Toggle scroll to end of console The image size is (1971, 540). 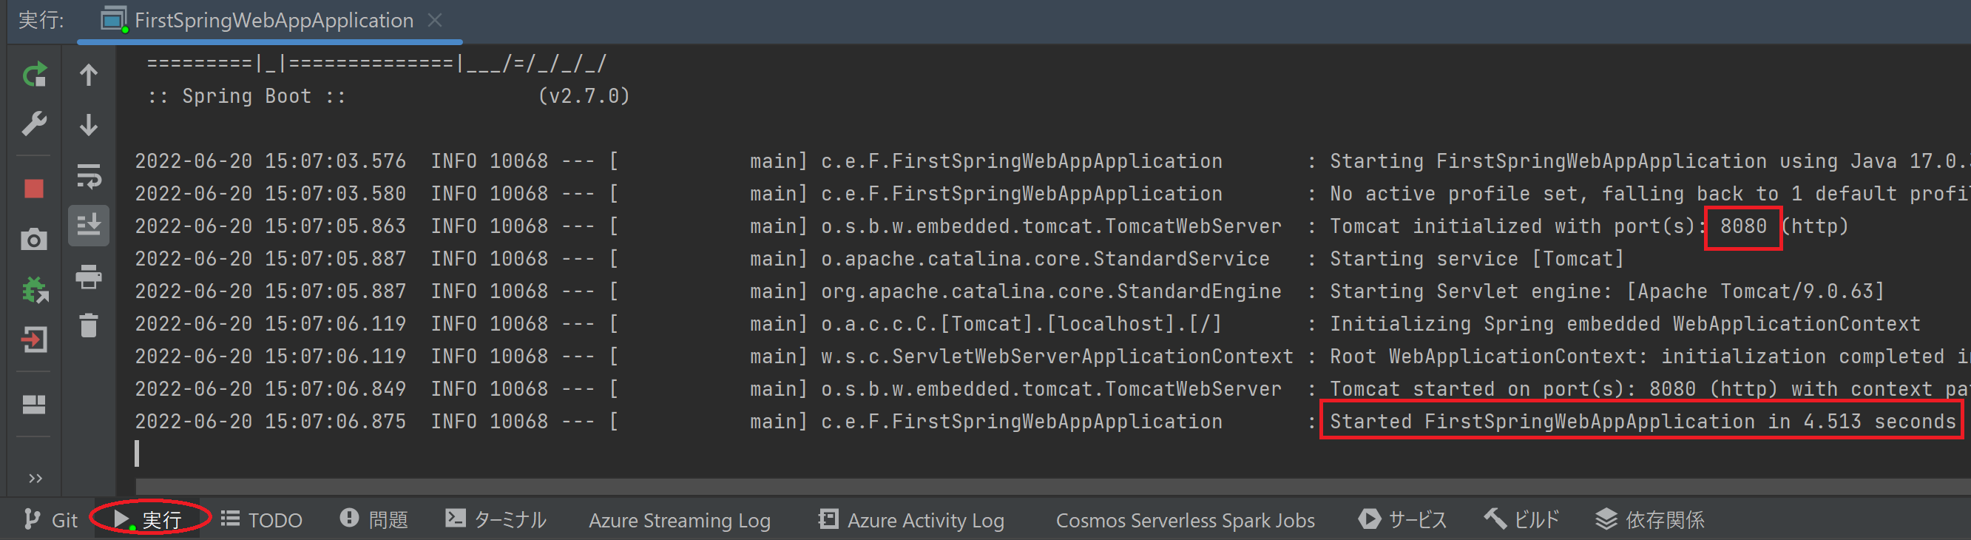[89, 226]
